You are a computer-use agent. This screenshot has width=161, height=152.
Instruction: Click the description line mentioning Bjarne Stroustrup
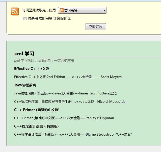coord(73,134)
